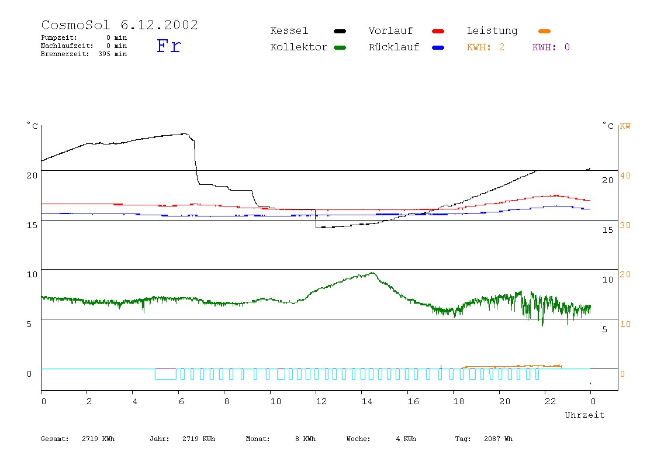Click hour '6' on the time axis
The height and width of the screenshot is (475, 671).
pos(181,401)
